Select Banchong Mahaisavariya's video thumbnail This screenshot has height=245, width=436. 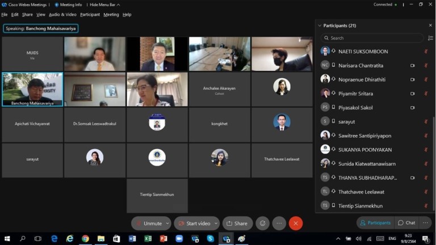32,89
